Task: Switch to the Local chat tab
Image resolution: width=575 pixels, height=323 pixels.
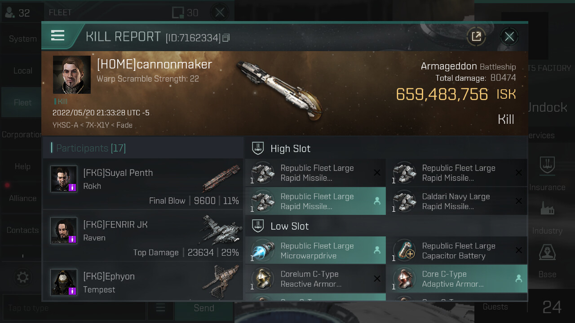Action: (x=22, y=70)
